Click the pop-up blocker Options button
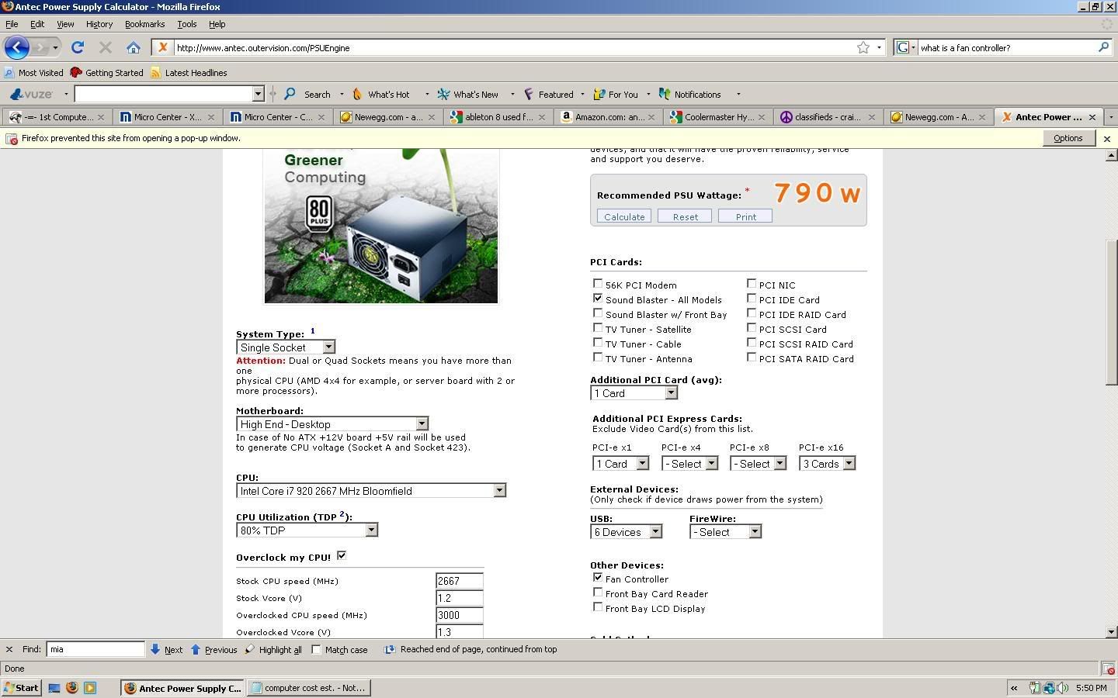Image resolution: width=1118 pixels, height=698 pixels. click(1068, 138)
